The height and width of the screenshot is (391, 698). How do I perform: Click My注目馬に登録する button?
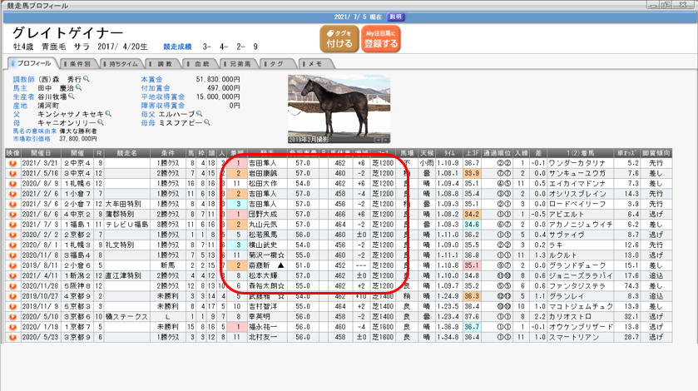pos(381,38)
